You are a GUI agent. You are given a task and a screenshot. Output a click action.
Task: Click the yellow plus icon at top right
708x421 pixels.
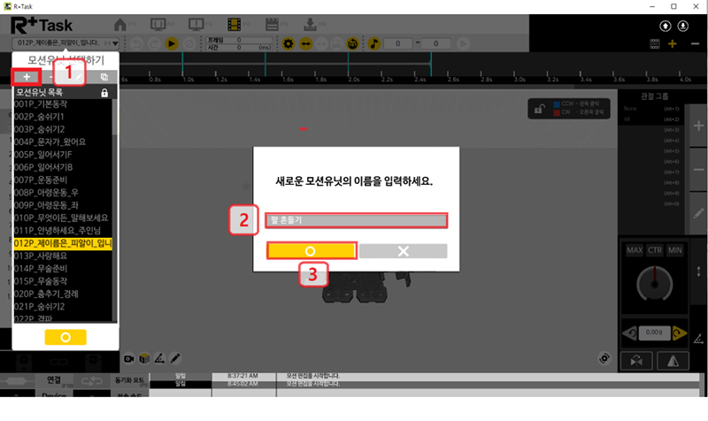point(673,43)
